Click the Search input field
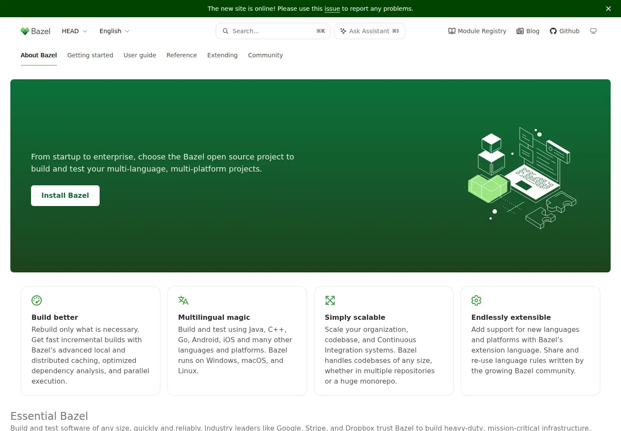This screenshot has height=431, width=621. (x=273, y=31)
